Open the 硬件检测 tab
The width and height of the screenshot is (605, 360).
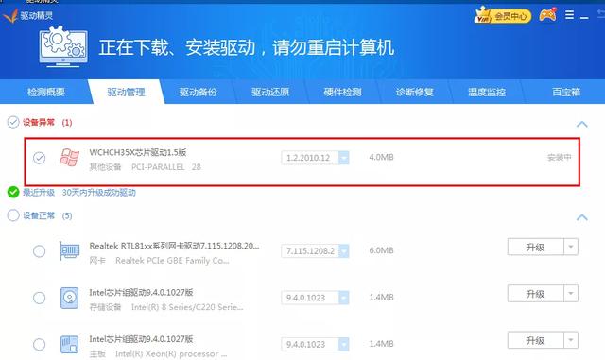point(342,92)
